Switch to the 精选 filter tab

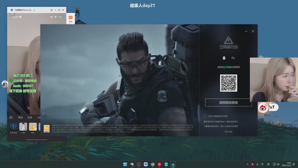20,118
